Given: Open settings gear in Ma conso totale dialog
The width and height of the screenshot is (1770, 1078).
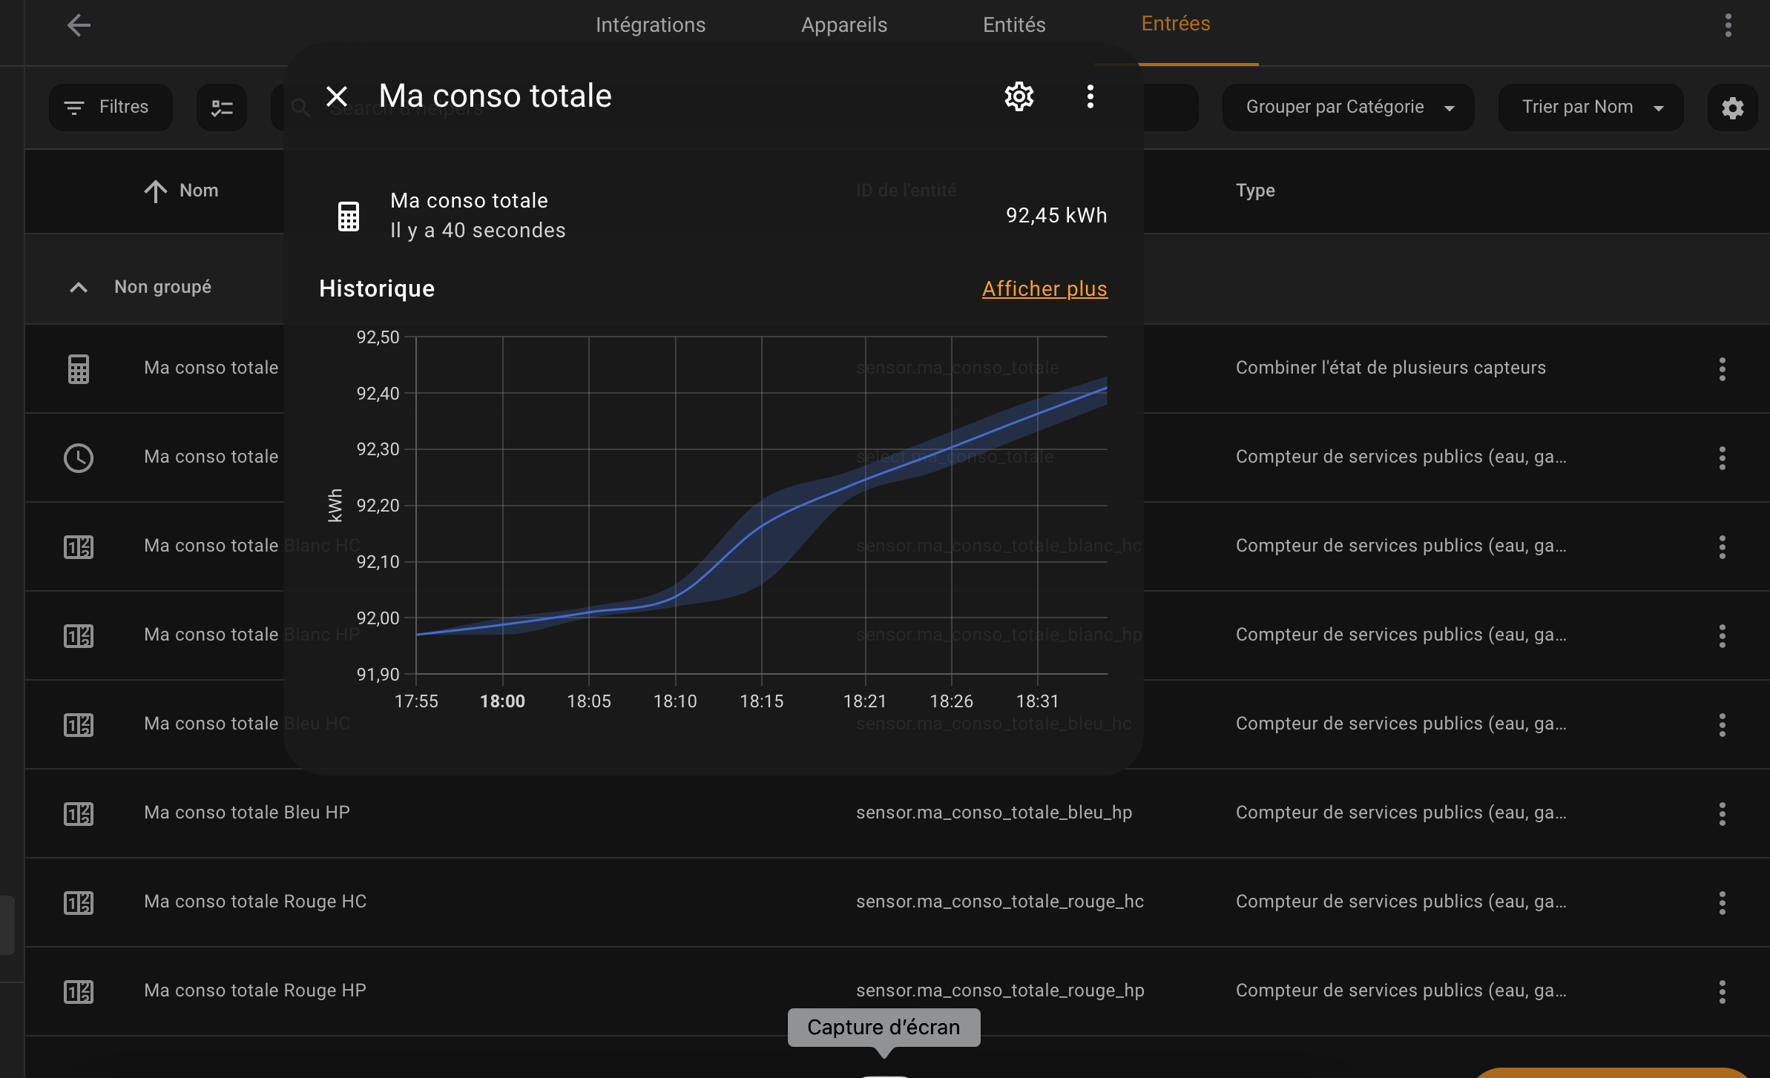Looking at the screenshot, I should click(x=1019, y=96).
